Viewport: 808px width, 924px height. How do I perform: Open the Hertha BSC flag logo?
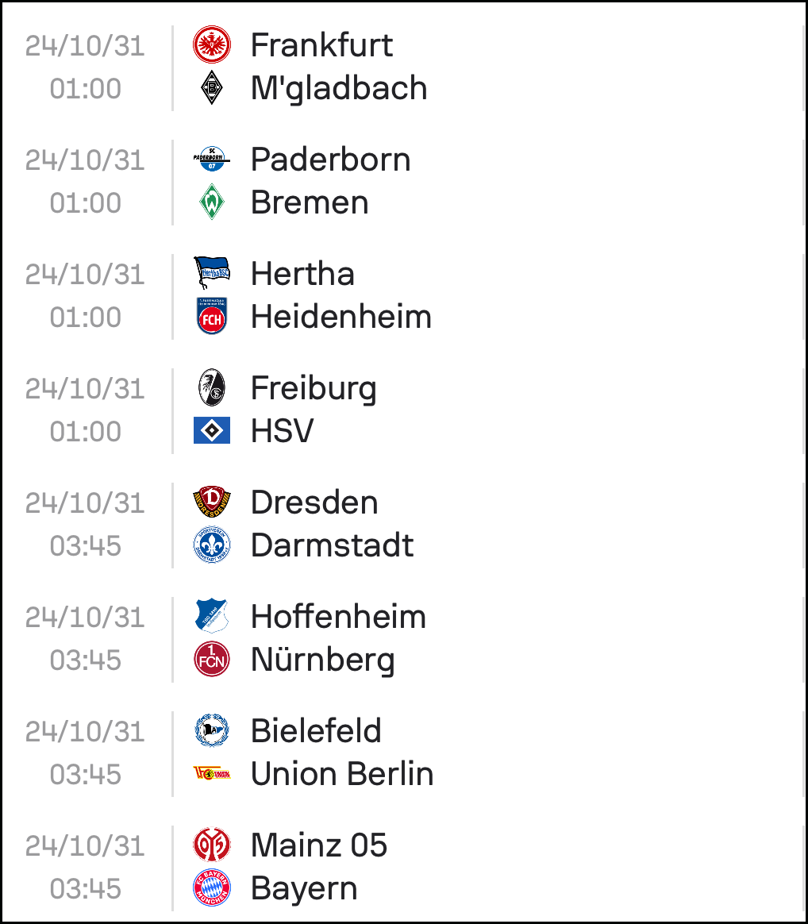pyautogui.click(x=212, y=273)
